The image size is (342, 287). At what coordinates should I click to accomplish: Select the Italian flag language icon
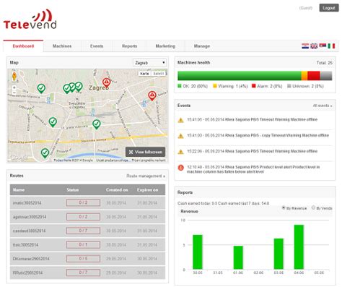[331, 46]
